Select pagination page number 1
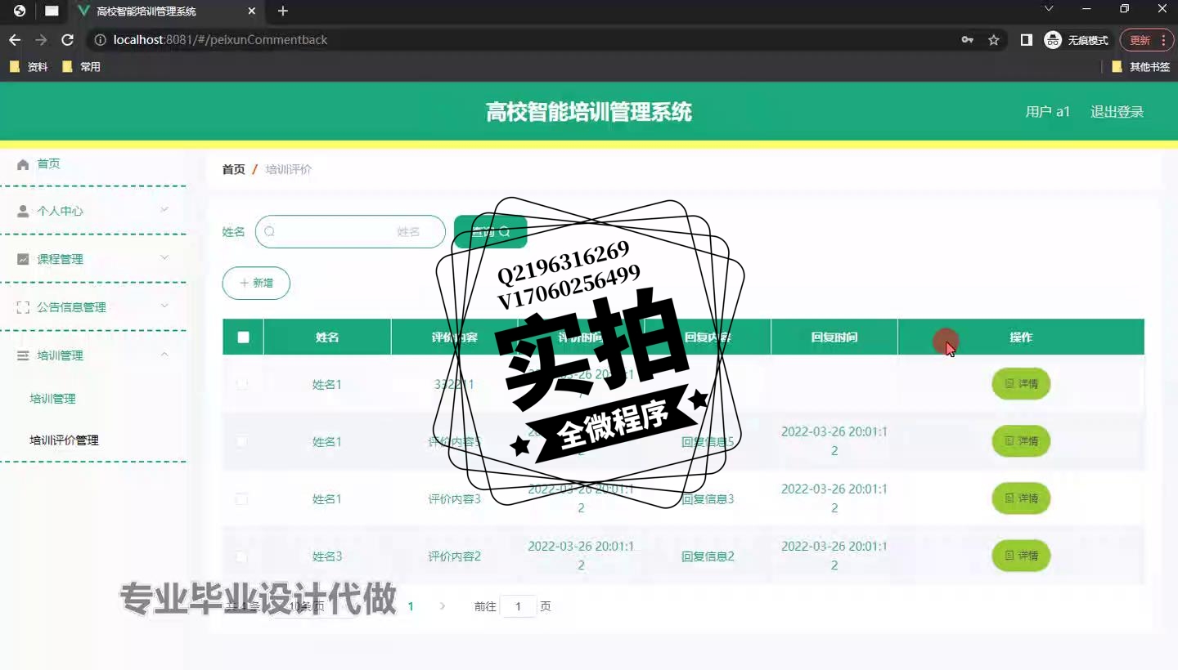Image resolution: width=1178 pixels, height=670 pixels. click(411, 606)
